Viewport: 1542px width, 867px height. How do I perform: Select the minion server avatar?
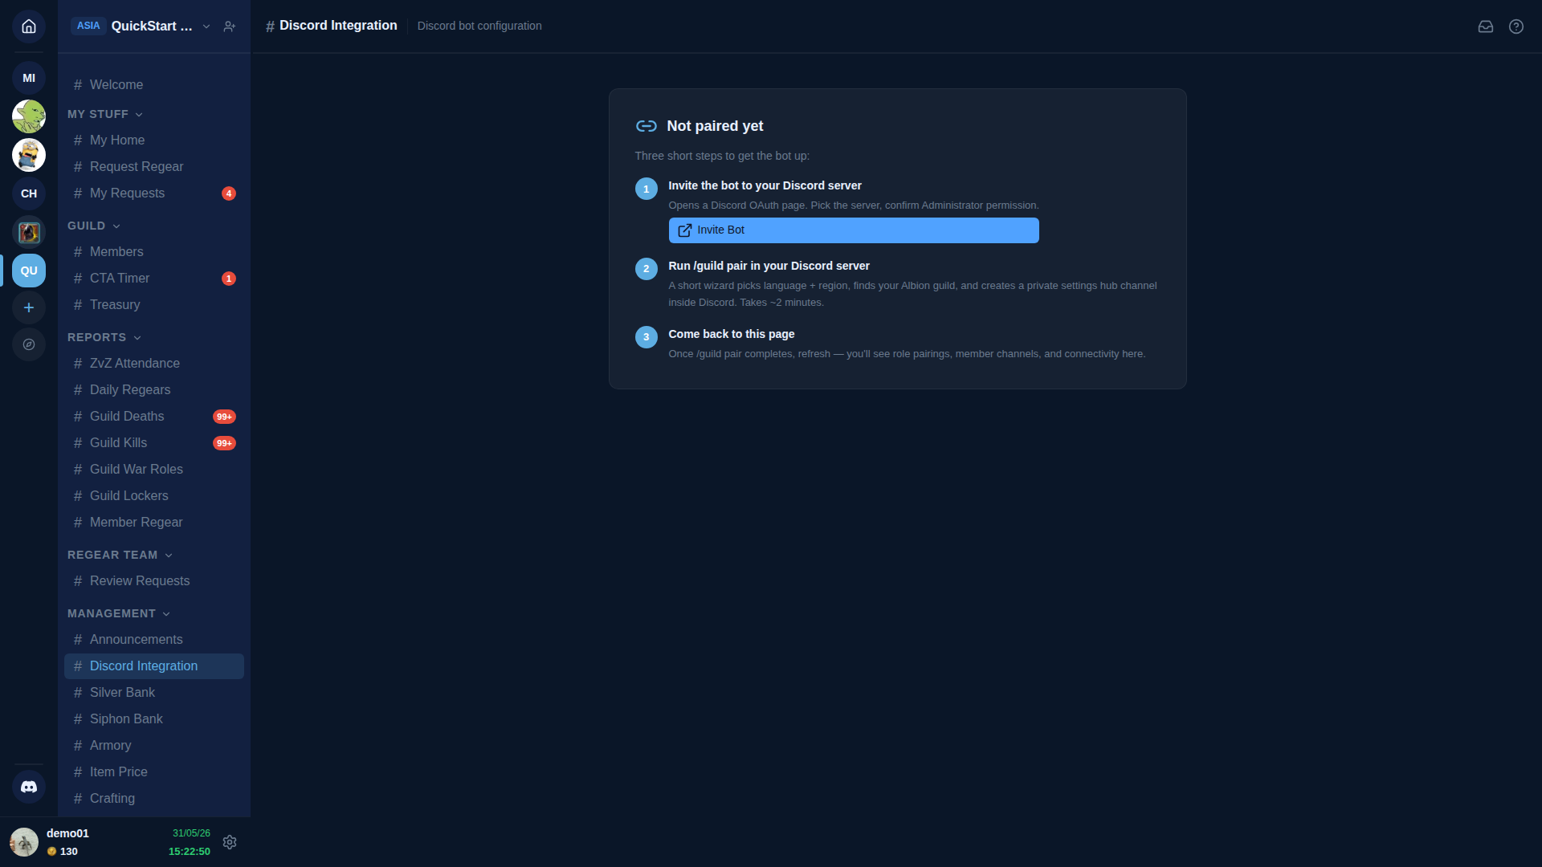tap(29, 155)
